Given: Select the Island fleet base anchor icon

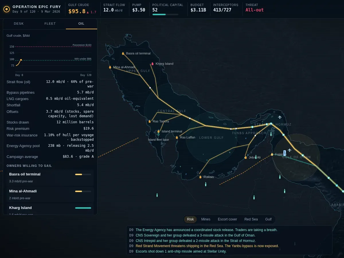Looking at the screenshot, I should pos(158,134).
